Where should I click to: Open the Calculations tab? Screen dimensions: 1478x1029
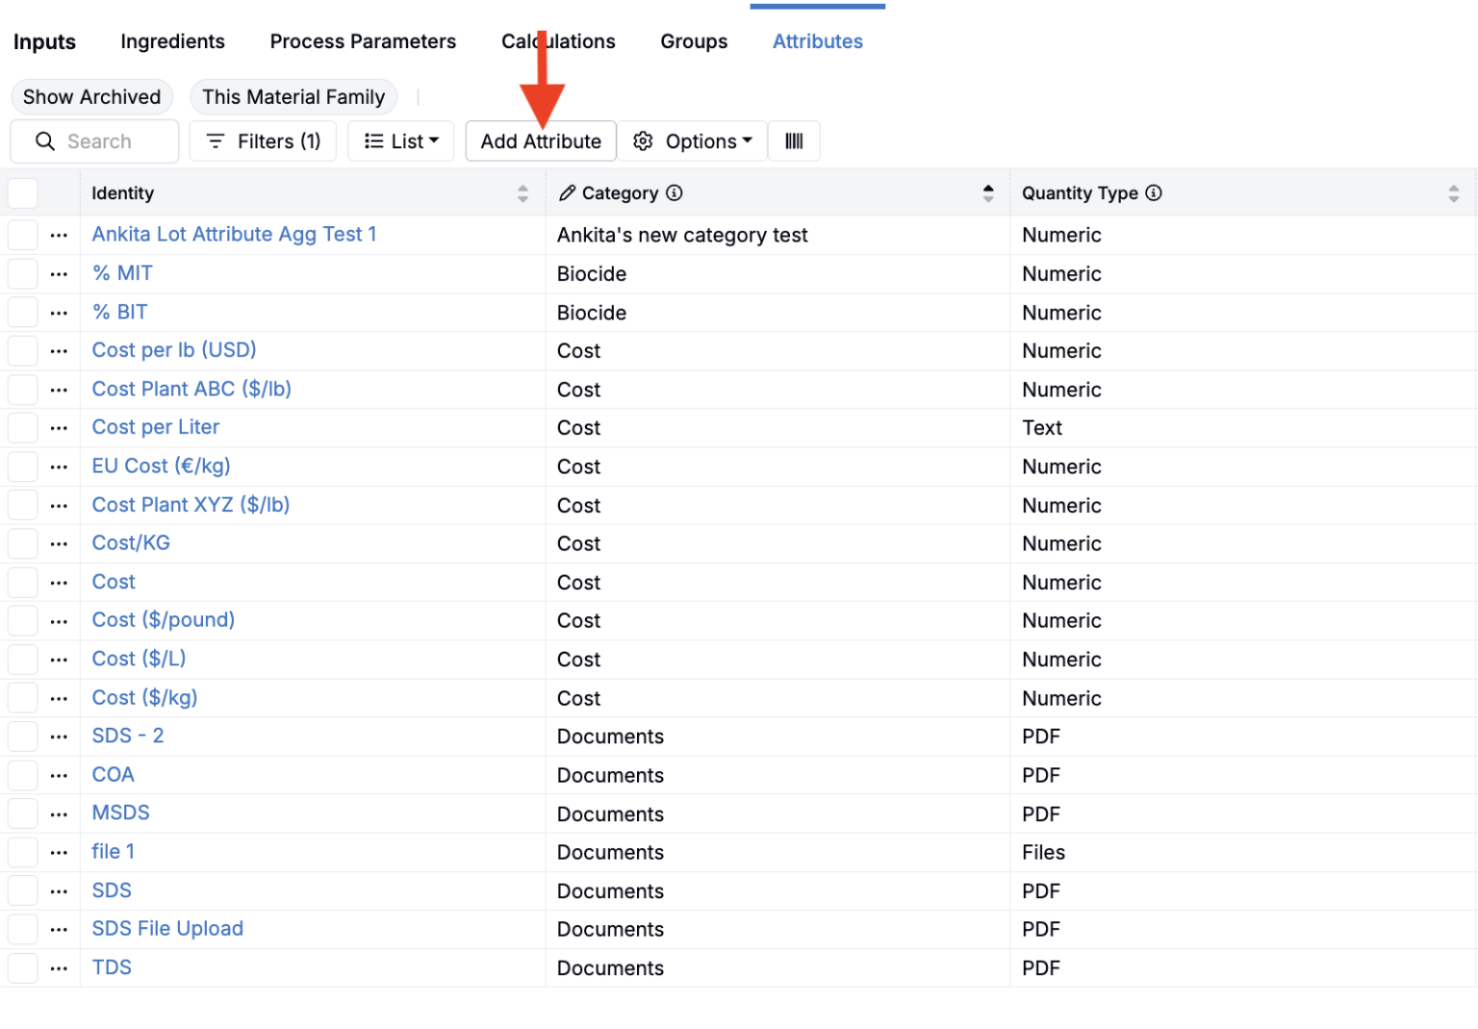[x=558, y=41]
